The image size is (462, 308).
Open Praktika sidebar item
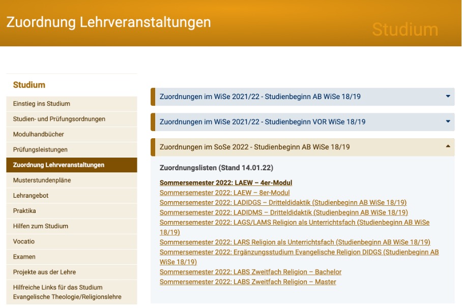pos(72,211)
